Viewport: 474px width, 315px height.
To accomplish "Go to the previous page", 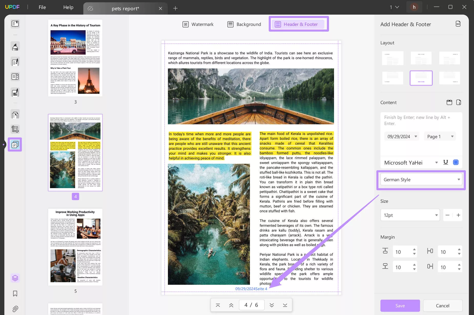I will pyautogui.click(x=231, y=305).
